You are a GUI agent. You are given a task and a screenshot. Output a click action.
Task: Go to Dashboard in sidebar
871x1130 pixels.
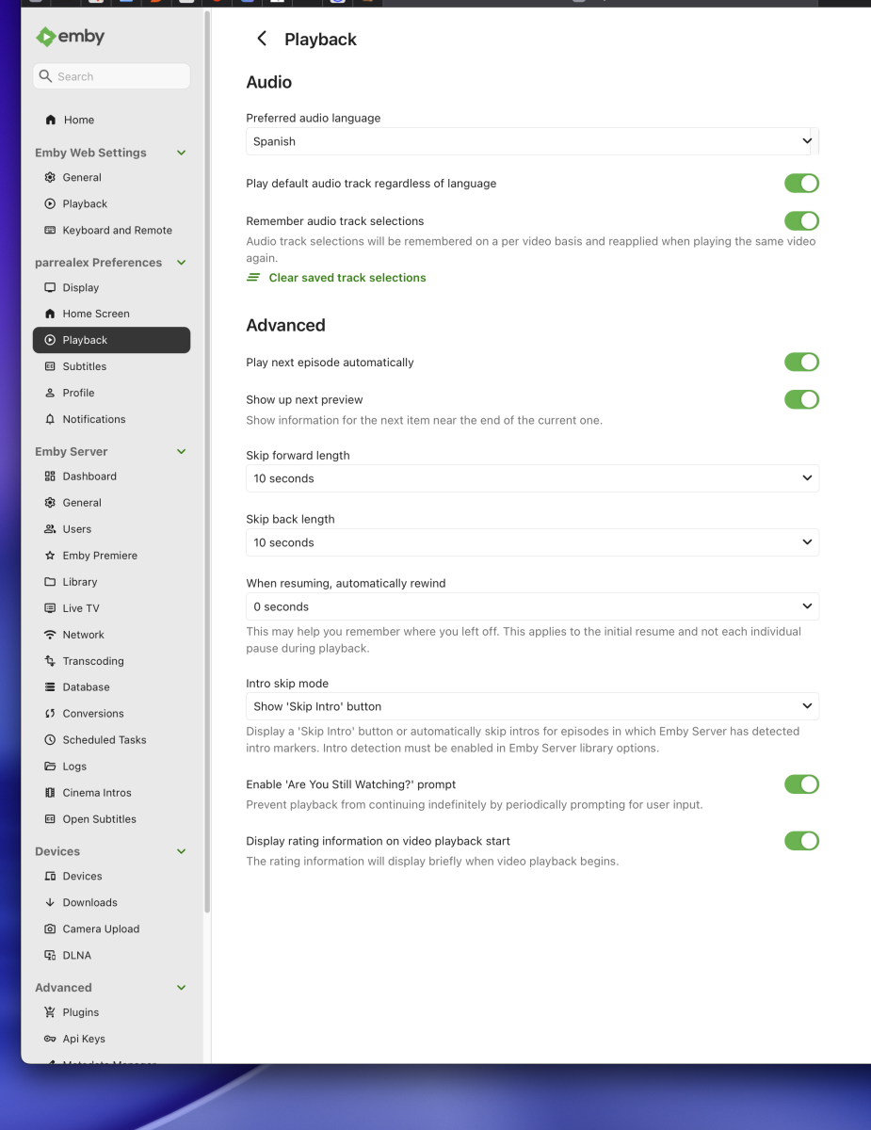[89, 476]
